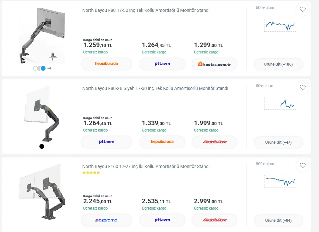Screen dimensions: 319x232
Task: Go to MediaMarkt offer for F80-XB
Action: (214, 142)
